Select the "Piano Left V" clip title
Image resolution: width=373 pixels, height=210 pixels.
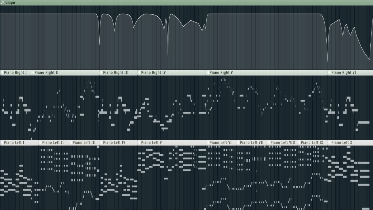click(x=151, y=143)
